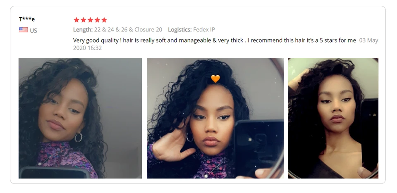Click the Logistics label
397x193 pixels.
[180, 30]
